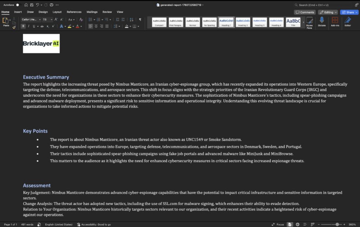Image resolution: width=360 pixels, height=227 pixels.
Task: Click the Format Painter brush icon
Action: point(14,27)
